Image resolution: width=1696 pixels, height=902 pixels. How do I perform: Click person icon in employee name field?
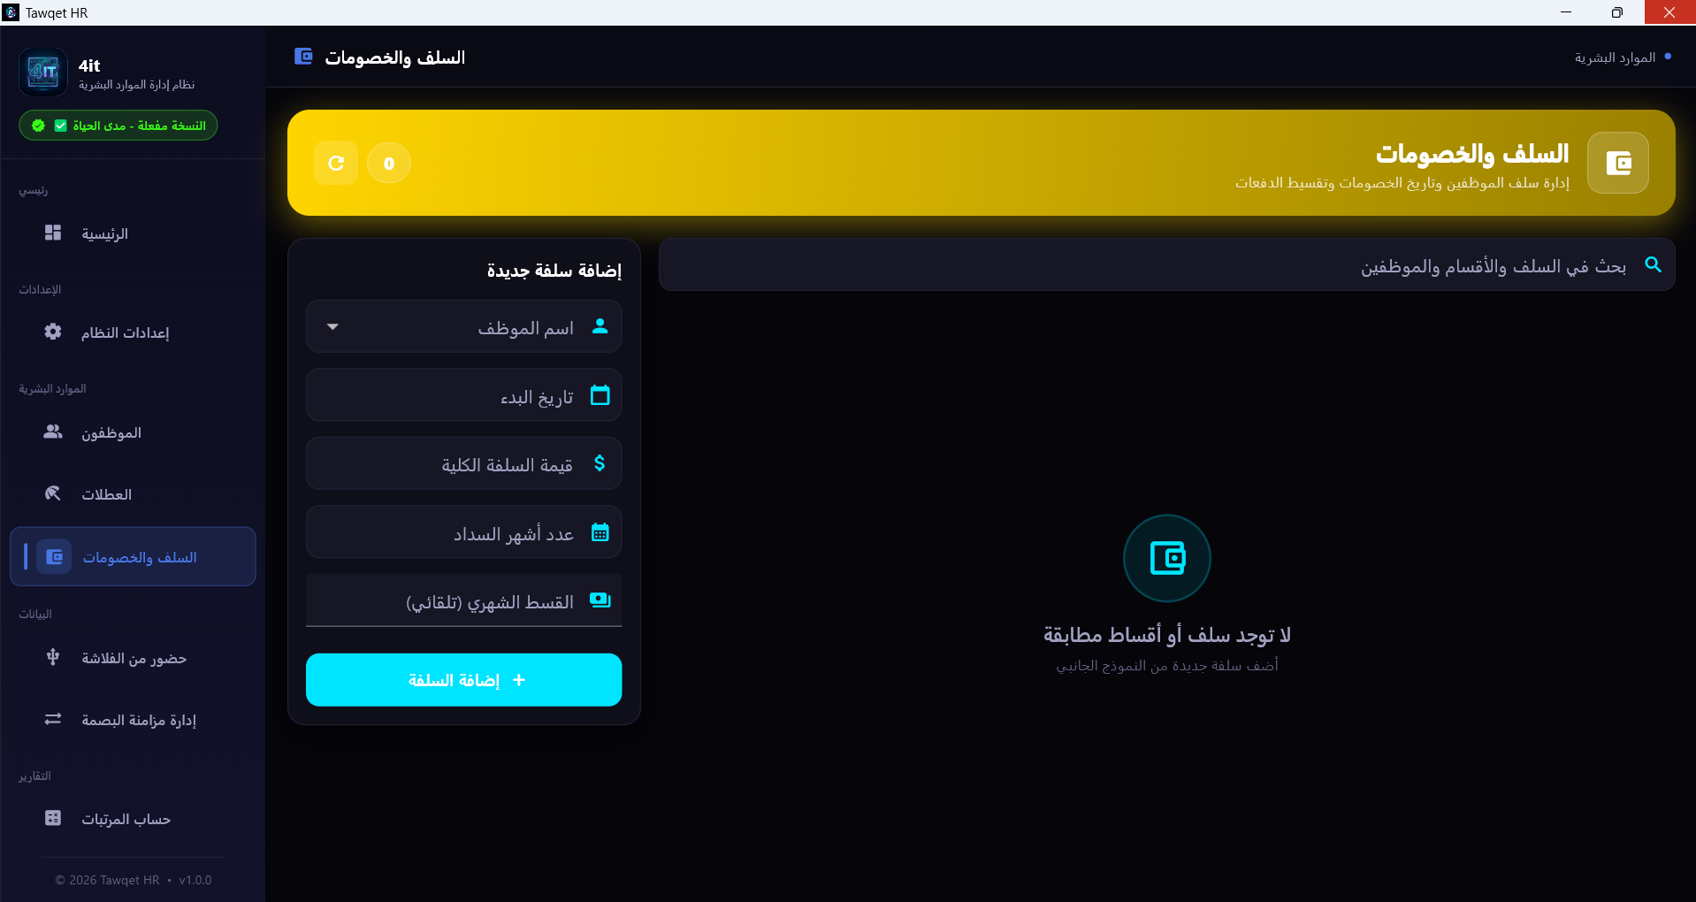[x=600, y=326]
